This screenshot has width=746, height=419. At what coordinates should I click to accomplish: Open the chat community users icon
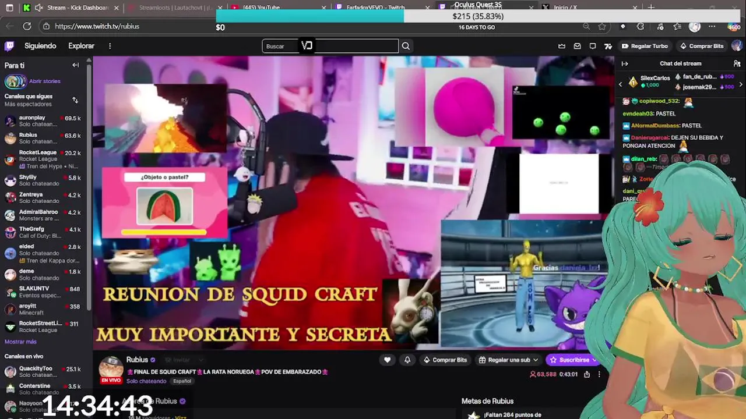(737, 63)
